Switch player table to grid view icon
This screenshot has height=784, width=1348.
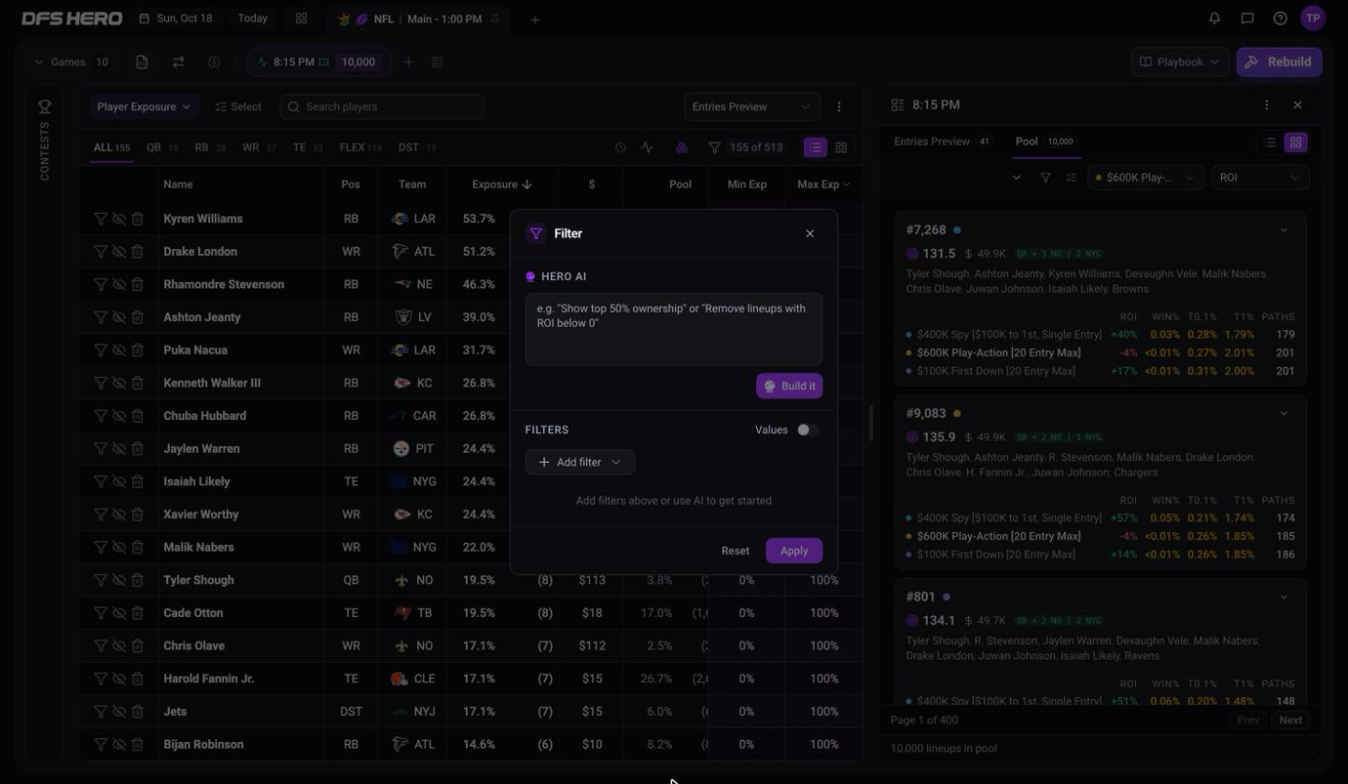[841, 147]
